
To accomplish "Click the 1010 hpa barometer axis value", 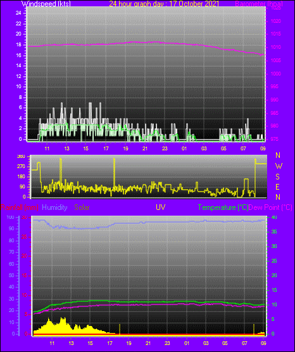I will tap(276, 48).
